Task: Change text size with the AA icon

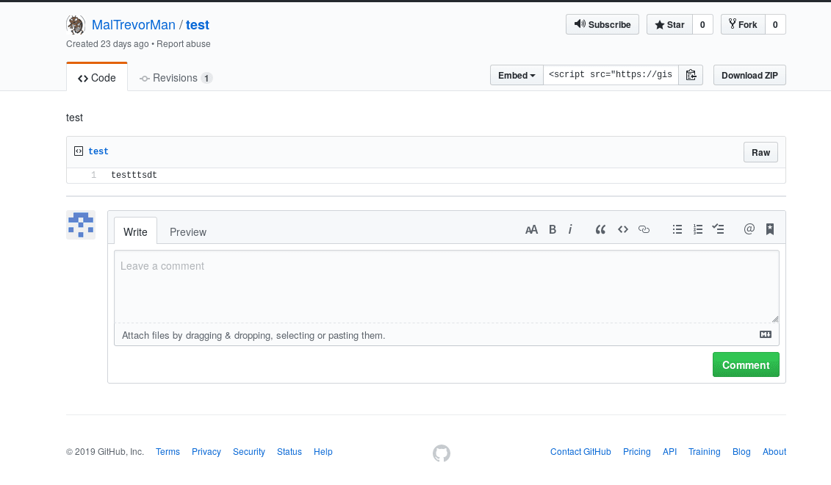Action: point(531,229)
